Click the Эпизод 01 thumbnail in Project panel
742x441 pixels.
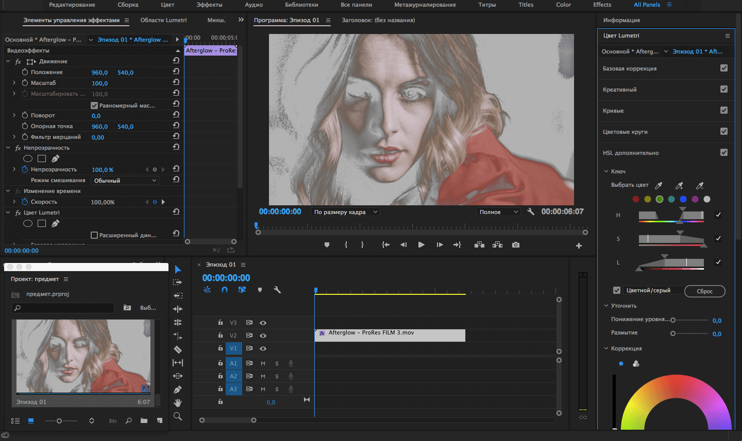click(82, 356)
